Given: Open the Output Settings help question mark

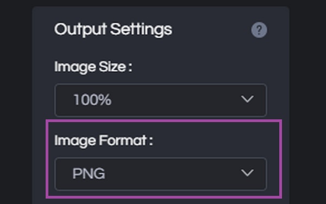Looking at the screenshot, I should (259, 30).
